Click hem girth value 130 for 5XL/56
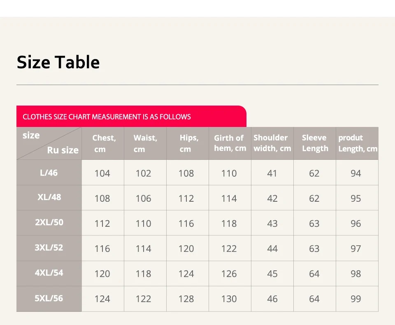The width and height of the screenshot is (395, 325). 229,299
